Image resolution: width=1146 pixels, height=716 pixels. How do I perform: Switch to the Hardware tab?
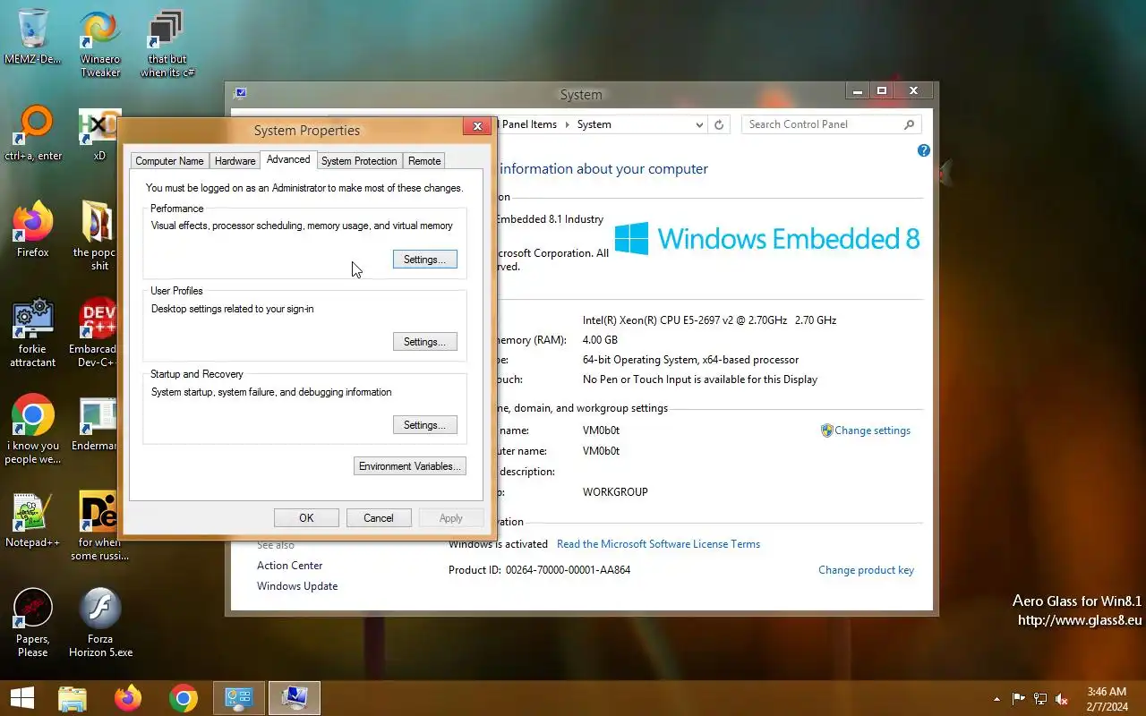pos(235,161)
